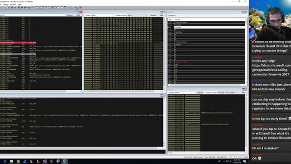The image size is (291, 164).
Task: Open Display format dropdown showing Pointer and Symbol
Action: [x=228, y=92]
